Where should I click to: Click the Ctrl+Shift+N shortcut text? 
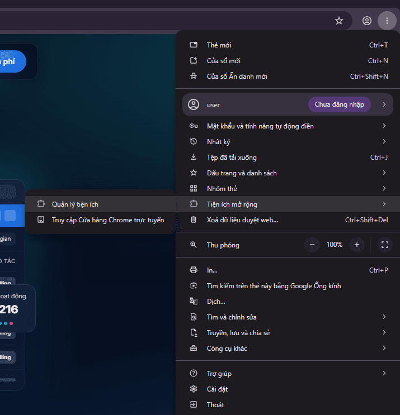tap(369, 76)
